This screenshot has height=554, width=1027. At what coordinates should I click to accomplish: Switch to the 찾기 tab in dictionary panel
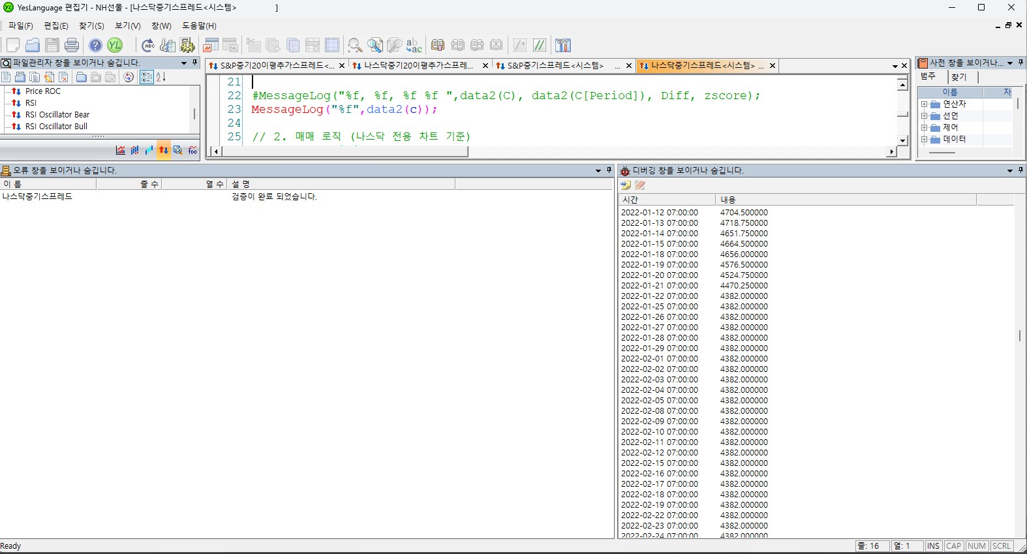pyautogui.click(x=958, y=77)
